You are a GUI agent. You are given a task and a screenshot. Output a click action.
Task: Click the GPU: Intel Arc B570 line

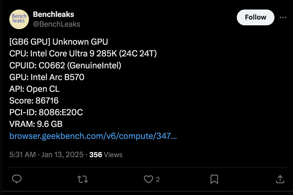(47, 77)
